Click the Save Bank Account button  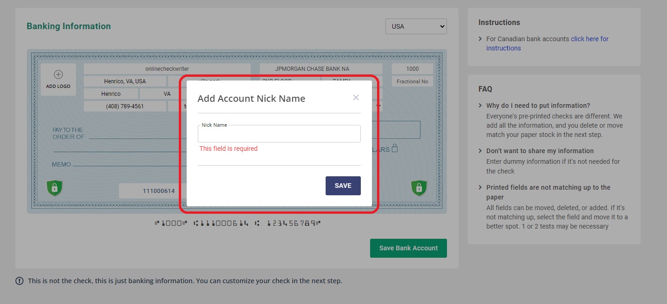coord(409,248)
